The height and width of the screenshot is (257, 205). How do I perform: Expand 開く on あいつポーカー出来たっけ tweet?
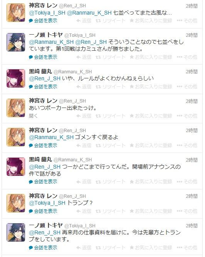(34, 116)
